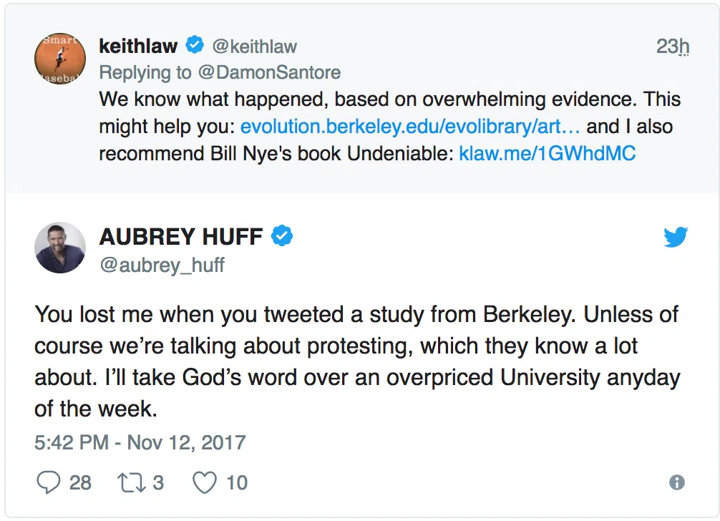Open the @keithlaw handle
The image size is (720, 521).
254,47
